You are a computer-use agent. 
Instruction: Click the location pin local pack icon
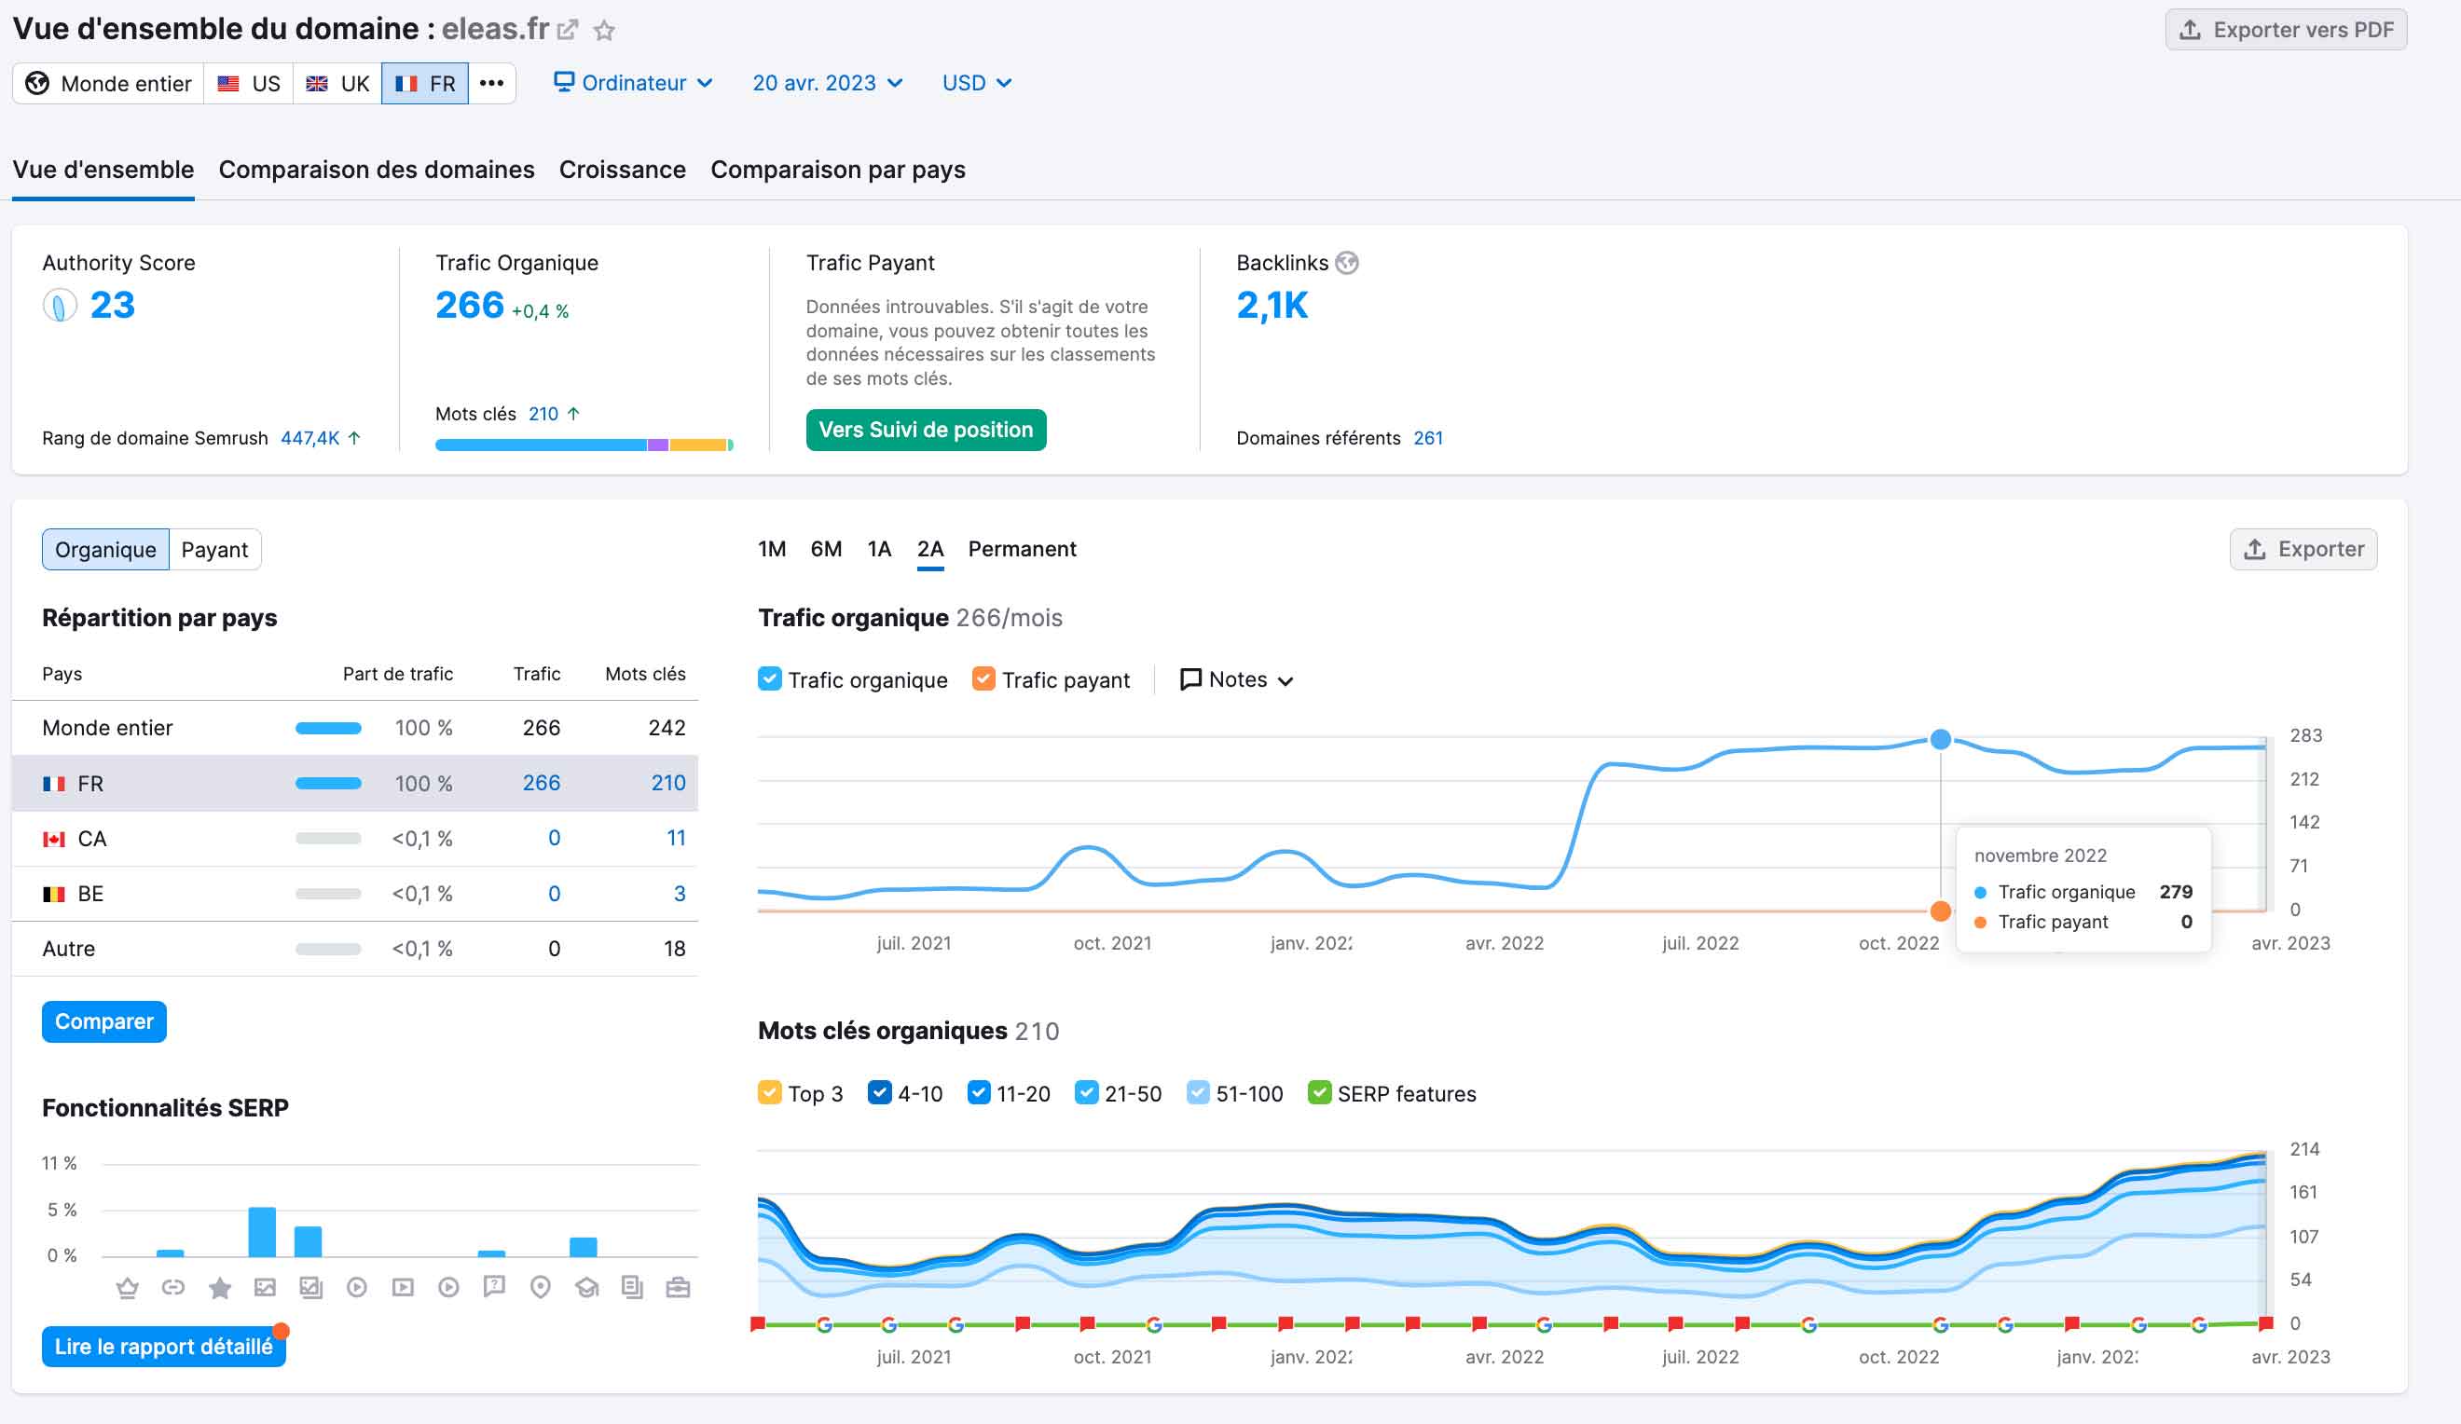540,1287
